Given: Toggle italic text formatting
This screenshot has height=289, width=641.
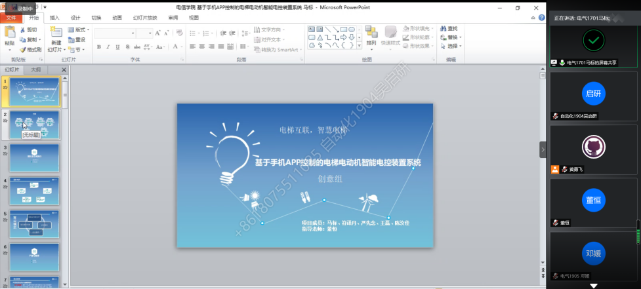Looking at the screenshot, I should click(x=108, y=47).
